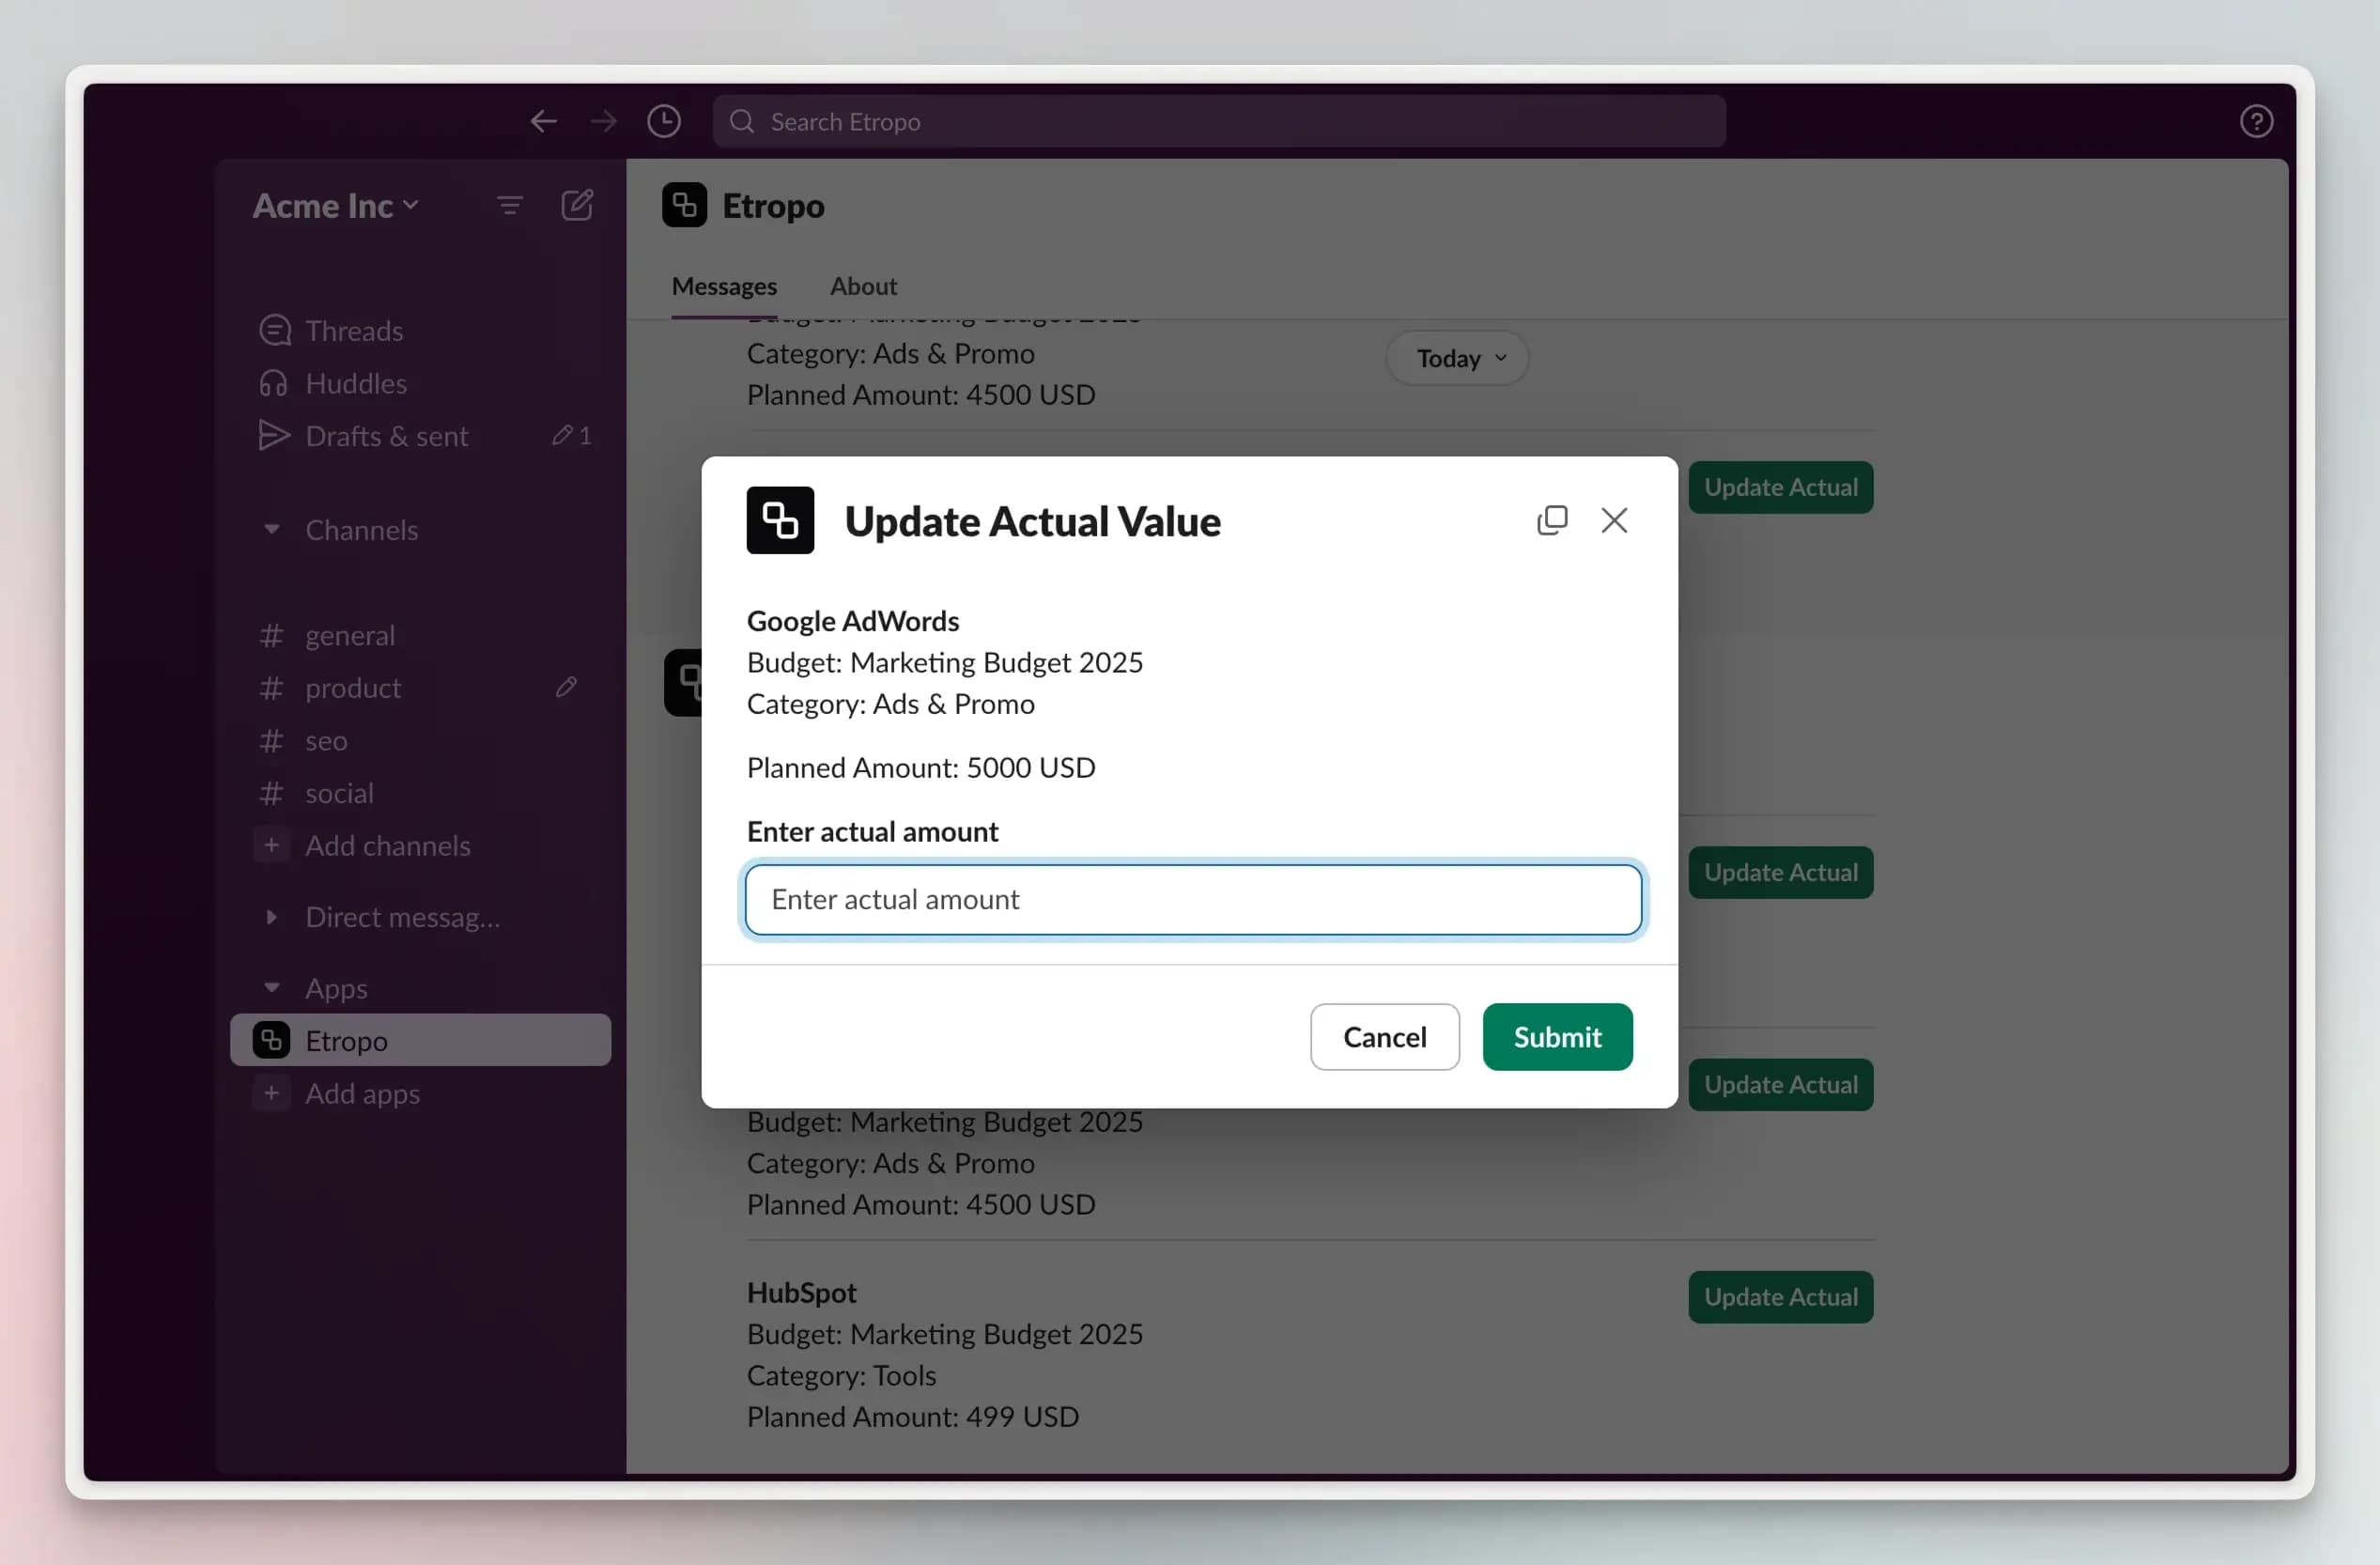Click the compose/edit icon at top

577,205
